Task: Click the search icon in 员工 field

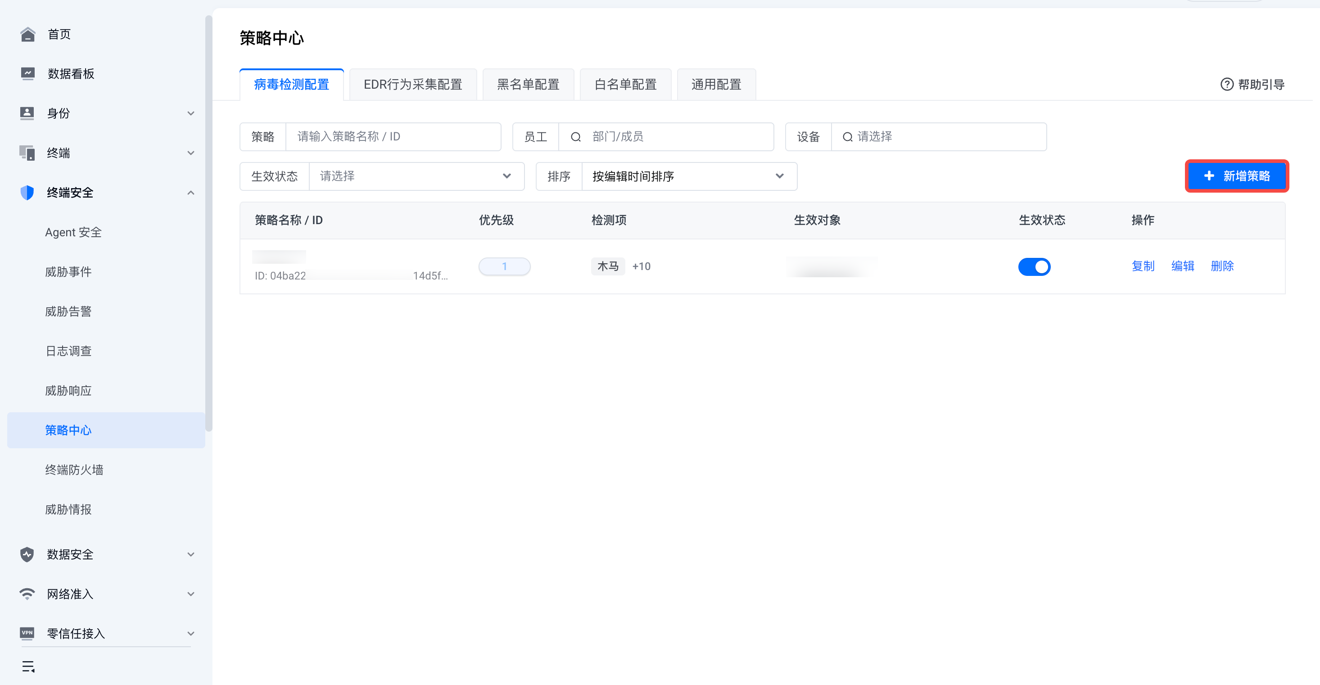Action: pos(576,137)
